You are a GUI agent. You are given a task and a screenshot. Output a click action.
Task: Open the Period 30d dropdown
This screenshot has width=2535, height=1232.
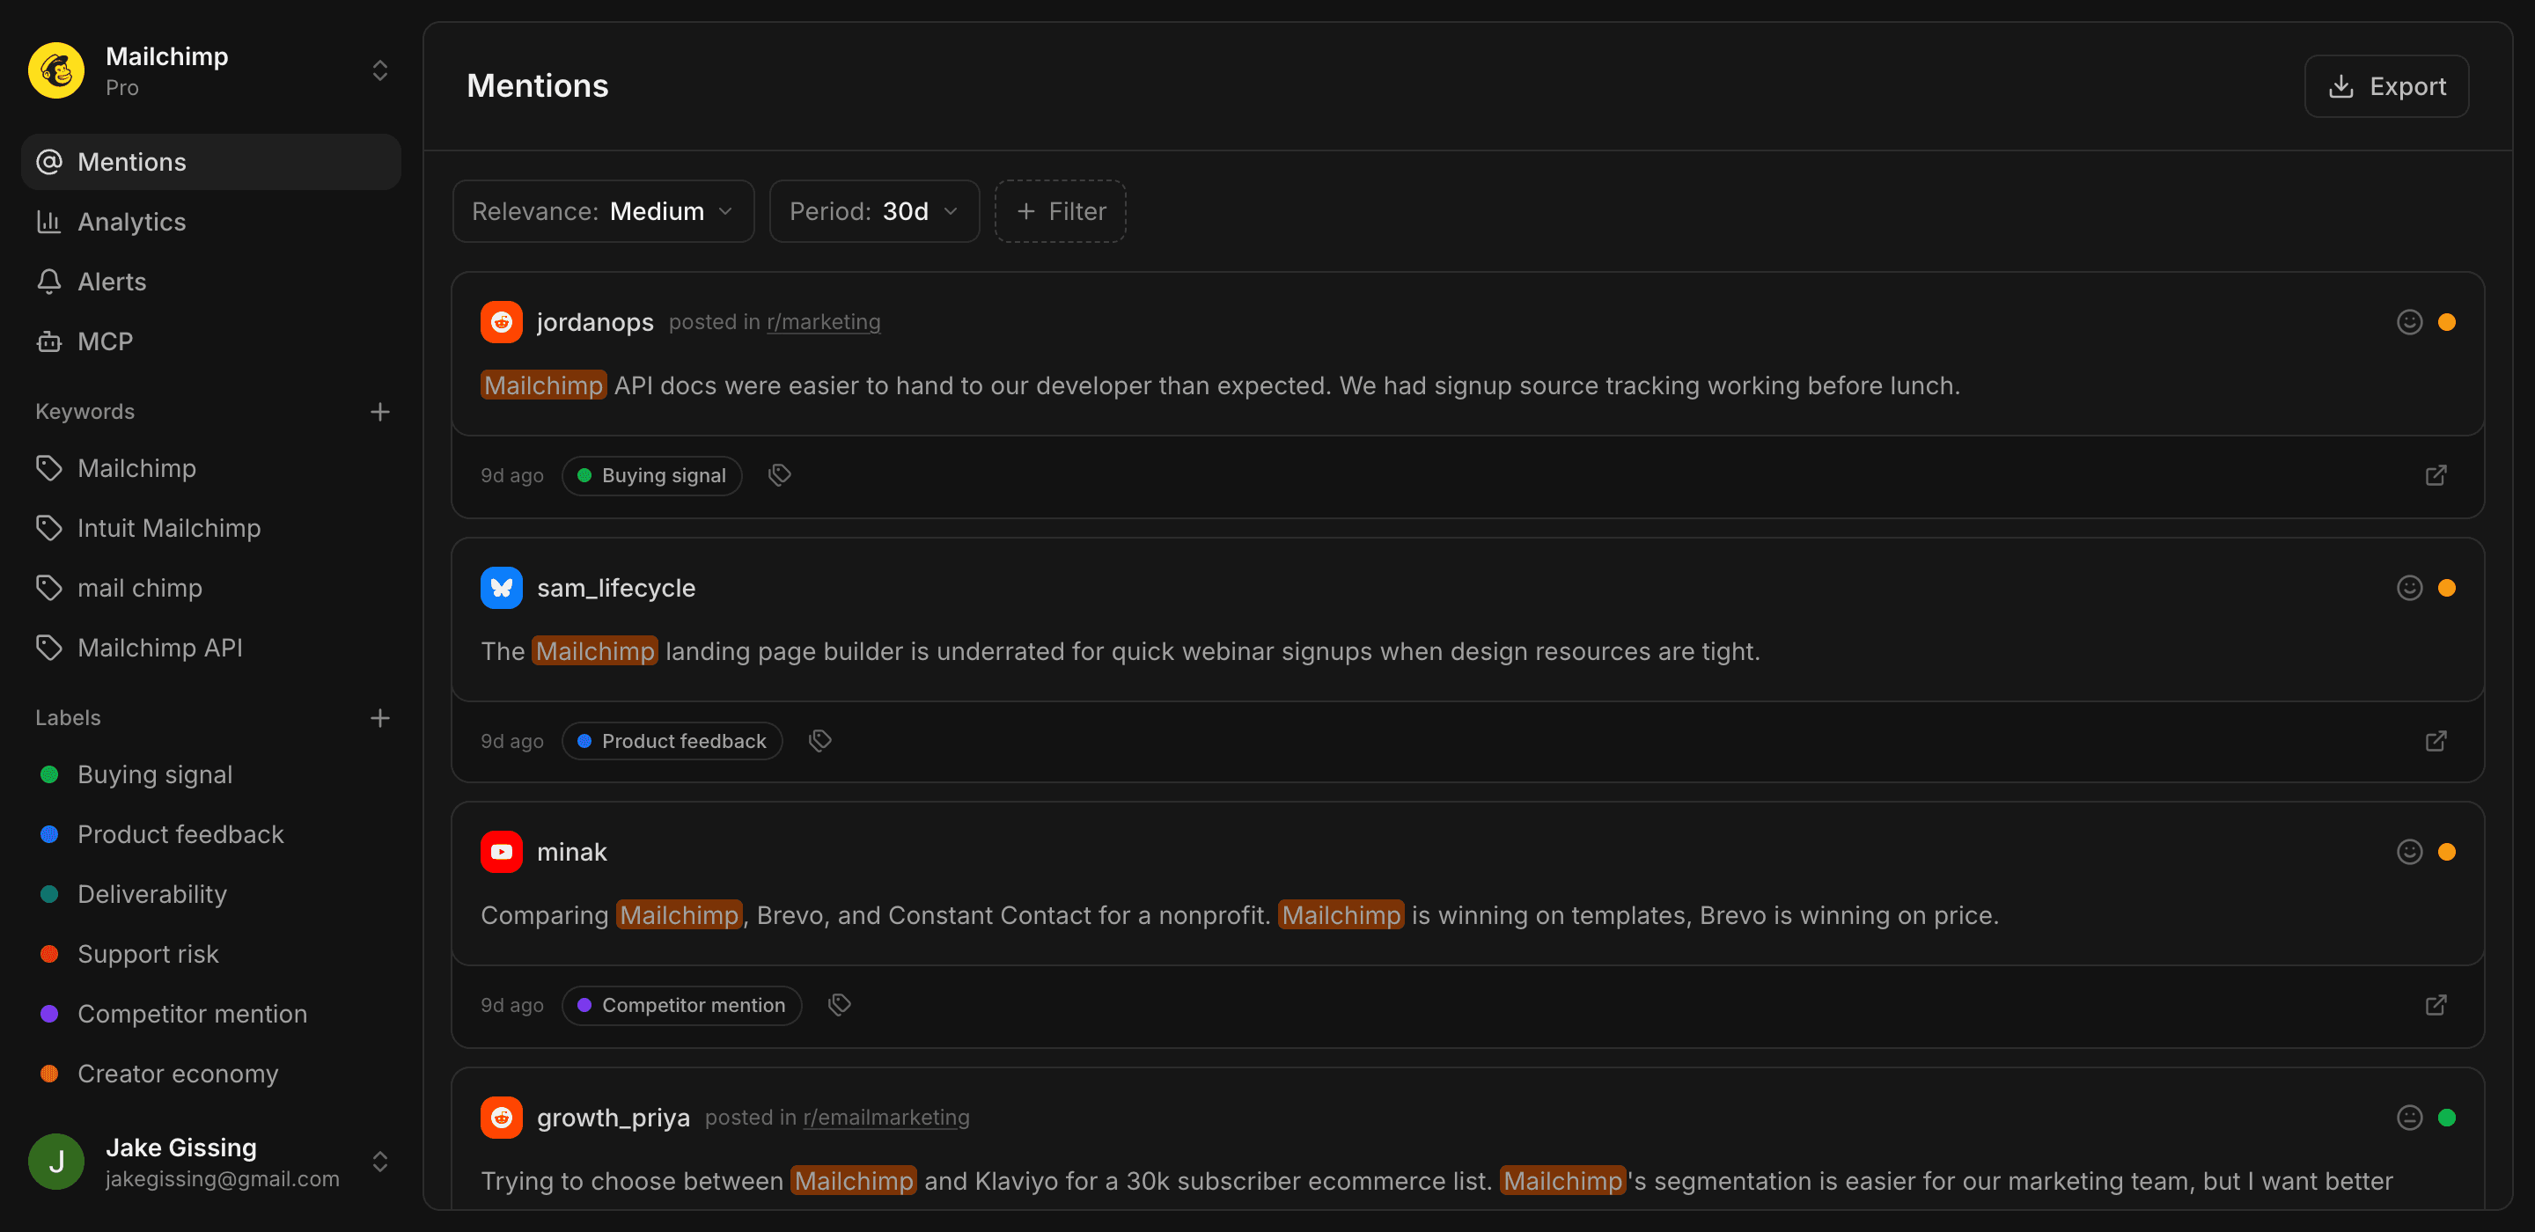tap(874, 211)
